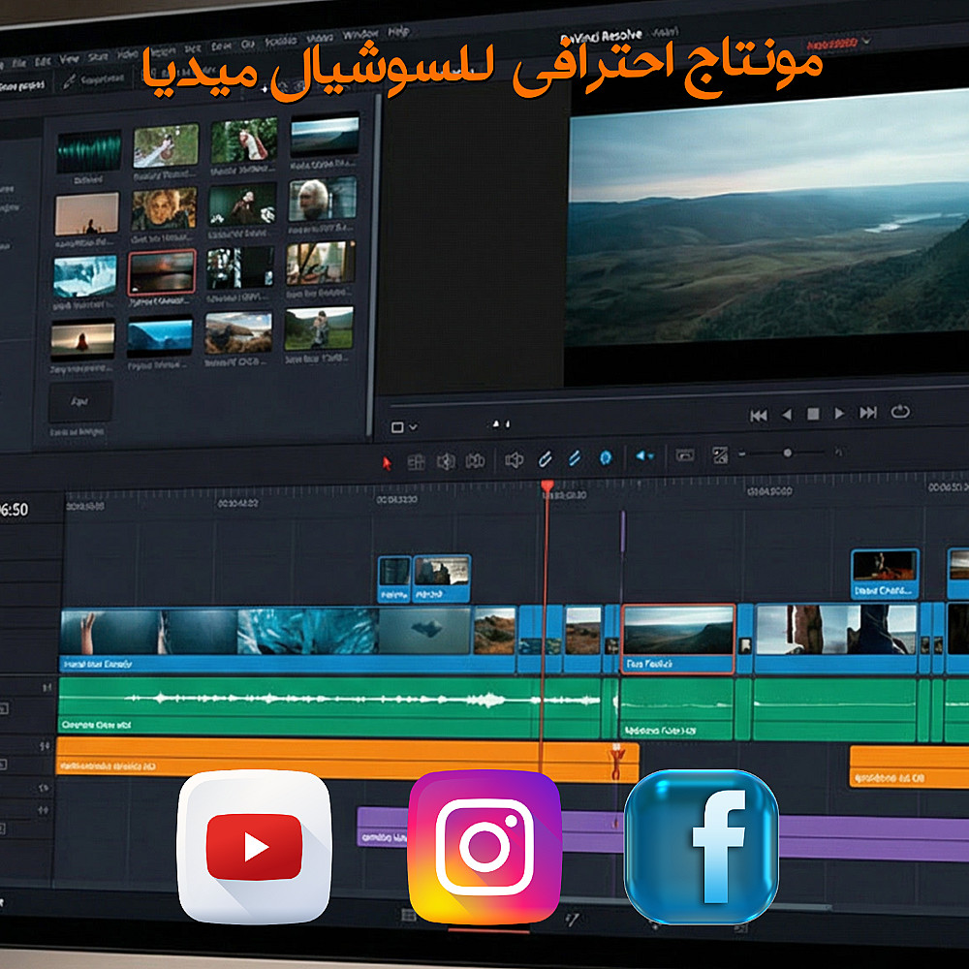The height and width of the screenshot is (969, 969).
Task: Select the icy blue glacier clip thumbnail
Action: coord(84,275)
